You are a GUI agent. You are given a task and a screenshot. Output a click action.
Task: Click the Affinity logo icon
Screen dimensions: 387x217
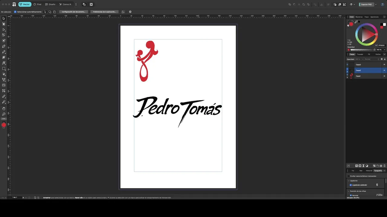tap(14, 4)
